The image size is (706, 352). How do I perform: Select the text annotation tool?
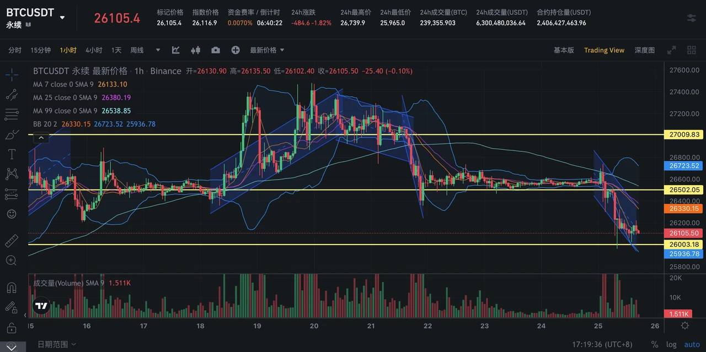(12, 154)
